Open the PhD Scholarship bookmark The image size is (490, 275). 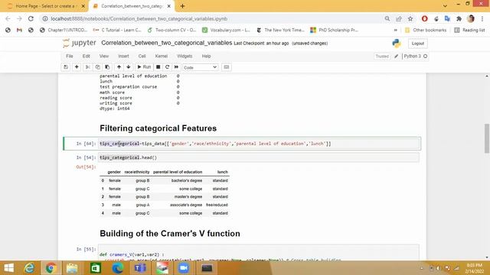(x=334, y=30)
